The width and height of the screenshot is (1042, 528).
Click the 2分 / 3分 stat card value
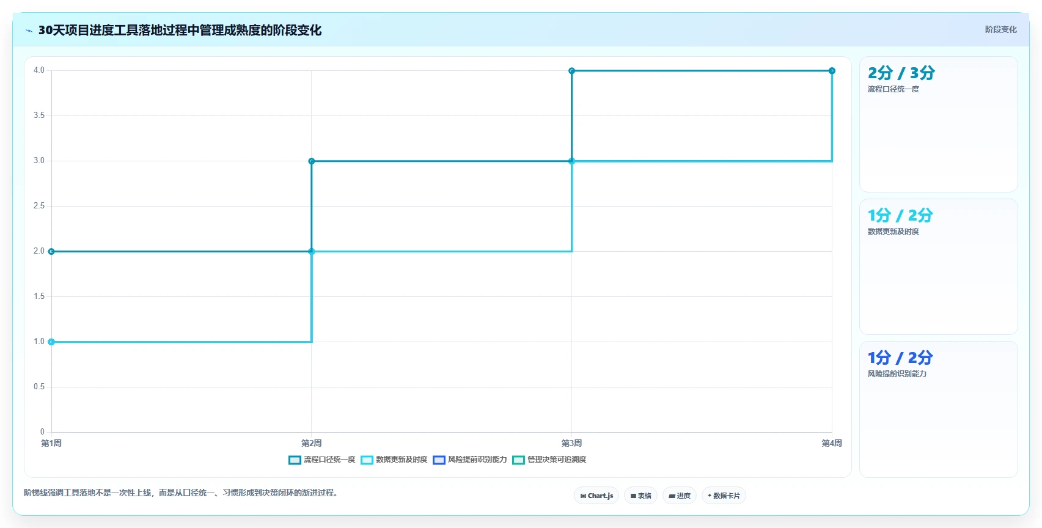coord(901,73)
